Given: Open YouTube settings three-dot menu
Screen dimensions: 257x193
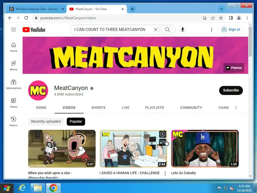Looking at the screenshot, I should point(211,30).
